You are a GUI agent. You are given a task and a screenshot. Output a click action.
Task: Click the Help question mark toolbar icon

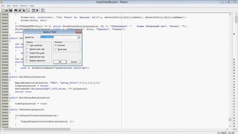point(42,10)
